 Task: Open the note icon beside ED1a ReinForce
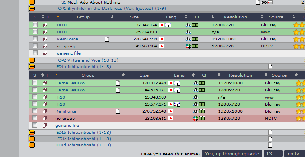(x=118, y=111)
